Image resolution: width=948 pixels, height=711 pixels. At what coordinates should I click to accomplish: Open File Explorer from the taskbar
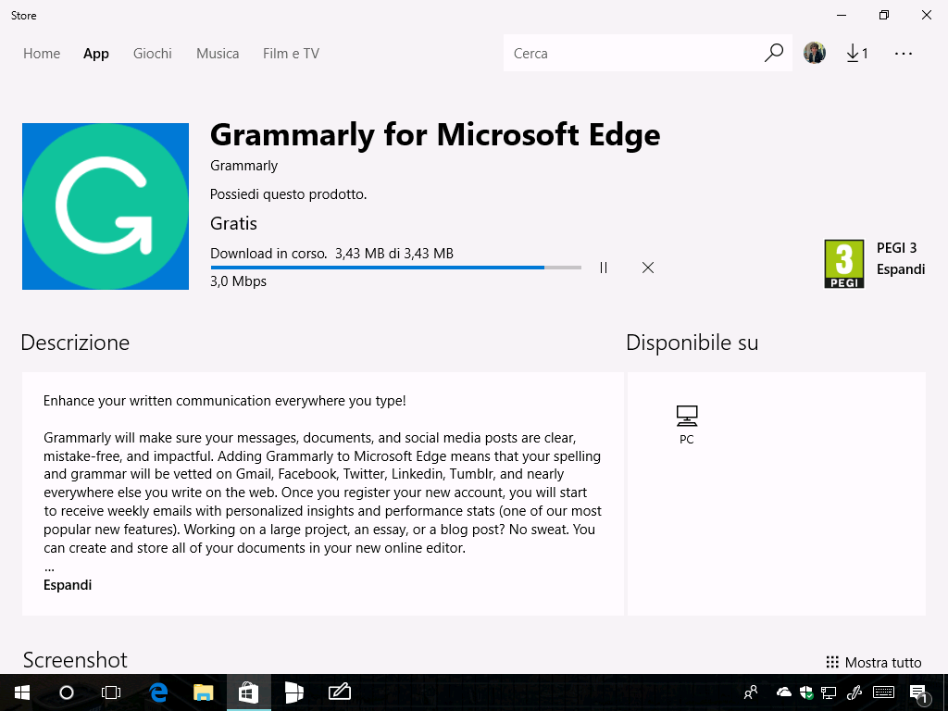(203, 692)
